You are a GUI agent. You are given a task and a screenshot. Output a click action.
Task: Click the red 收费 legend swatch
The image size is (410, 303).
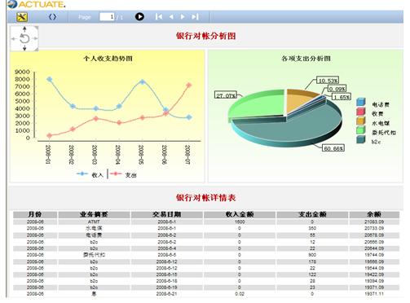click(361, 112)
